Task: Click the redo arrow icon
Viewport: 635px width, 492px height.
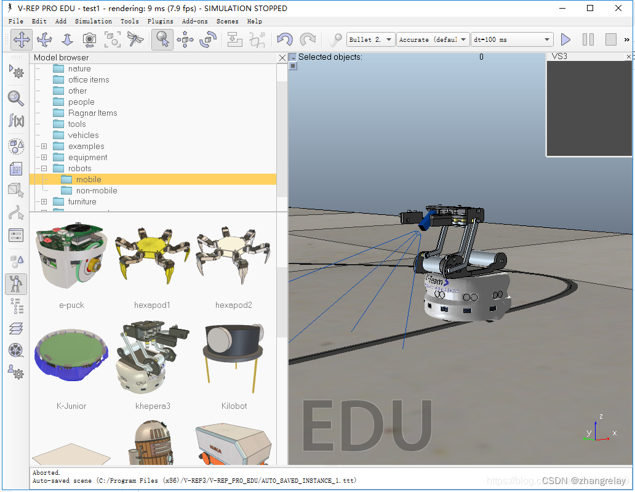Action: pyautogui.click(x=308, y=39)
